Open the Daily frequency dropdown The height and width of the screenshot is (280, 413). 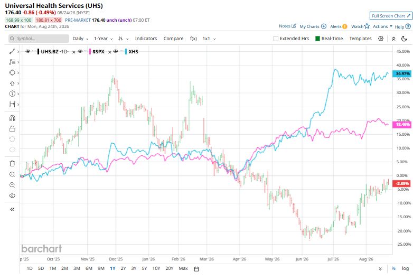(80, 39)
